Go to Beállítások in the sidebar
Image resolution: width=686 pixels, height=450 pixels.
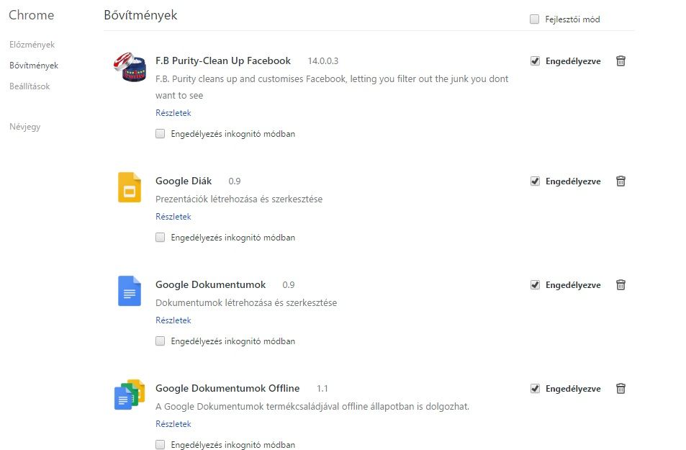(x=30, y=86)
